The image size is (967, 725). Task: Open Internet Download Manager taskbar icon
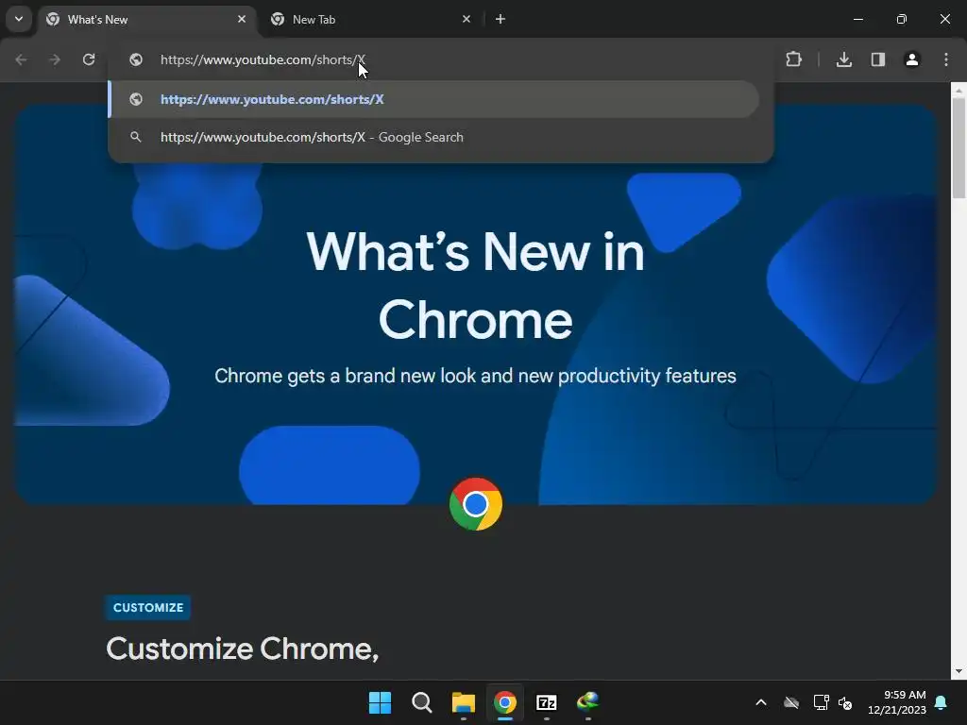point(587,702)
